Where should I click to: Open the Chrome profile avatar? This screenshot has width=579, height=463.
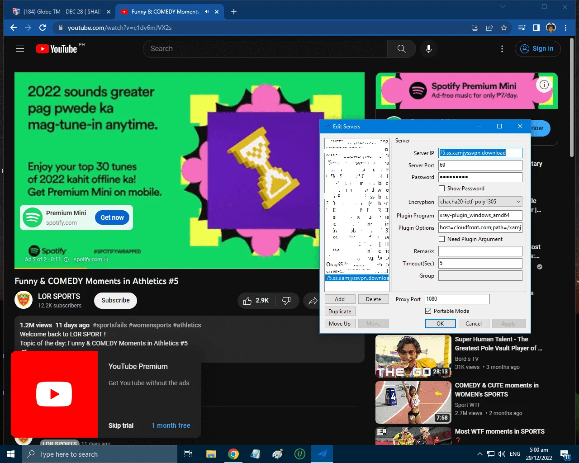click(x=551, y=28)
